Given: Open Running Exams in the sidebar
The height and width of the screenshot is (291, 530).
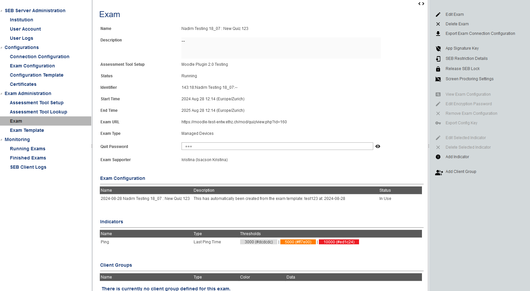Looking at the screenshot, I should coord(28,149).
